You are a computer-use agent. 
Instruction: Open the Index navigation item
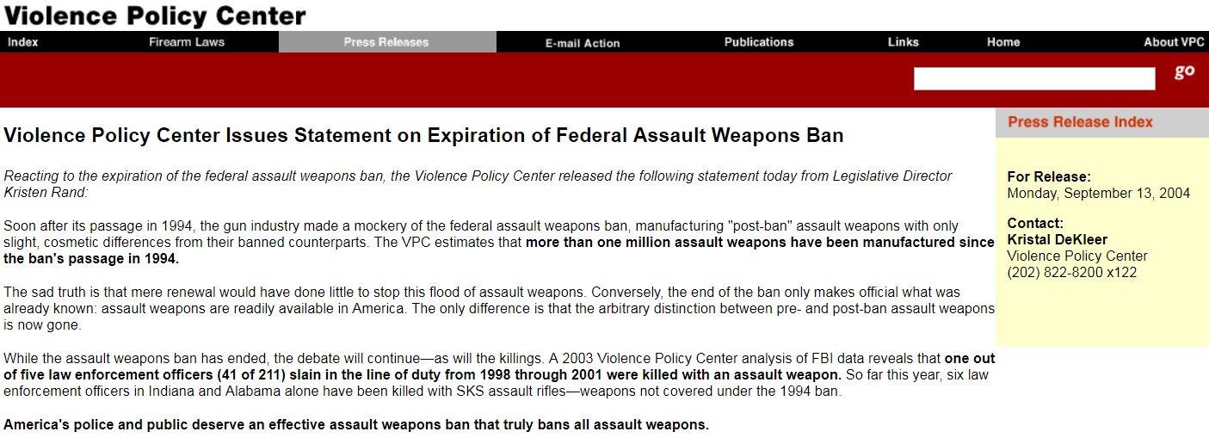pos(23,42)
